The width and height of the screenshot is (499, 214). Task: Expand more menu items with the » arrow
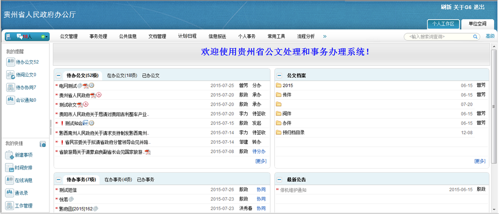[325, 37]
